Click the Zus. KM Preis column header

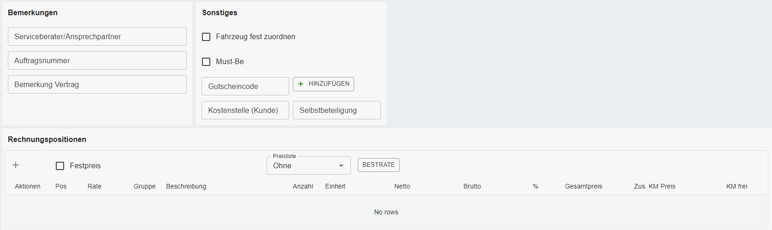click(x=654, y=186)
